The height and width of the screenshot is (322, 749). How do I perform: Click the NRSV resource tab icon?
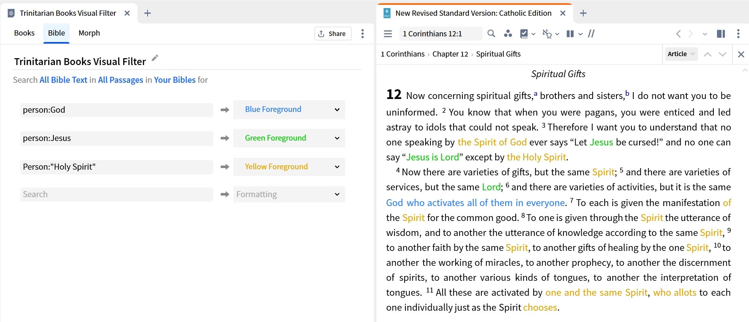point(387,13)
